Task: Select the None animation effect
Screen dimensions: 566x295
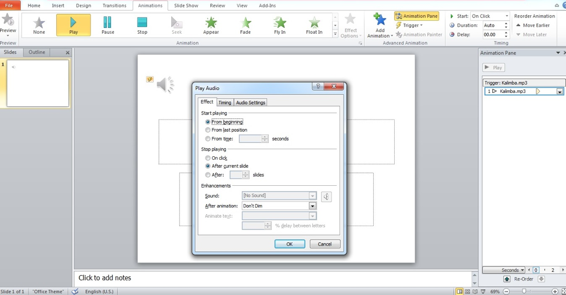Action: point(39,25)
